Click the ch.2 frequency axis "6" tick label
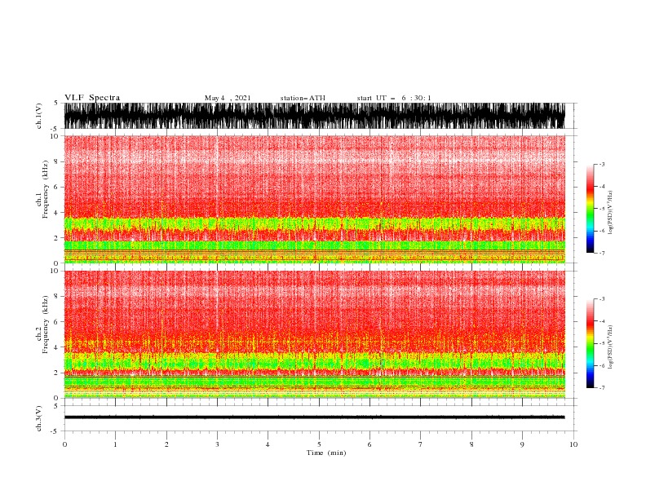646x499 pixels. (56, 322)
